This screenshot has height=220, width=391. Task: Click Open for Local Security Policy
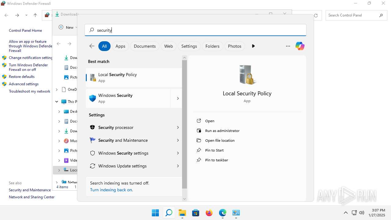(210, 121)
